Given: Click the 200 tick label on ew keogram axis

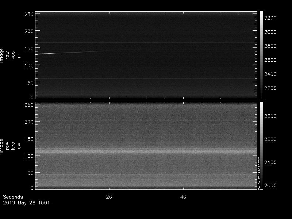Looking at the screenshot, I should click(x=29, y=122).
